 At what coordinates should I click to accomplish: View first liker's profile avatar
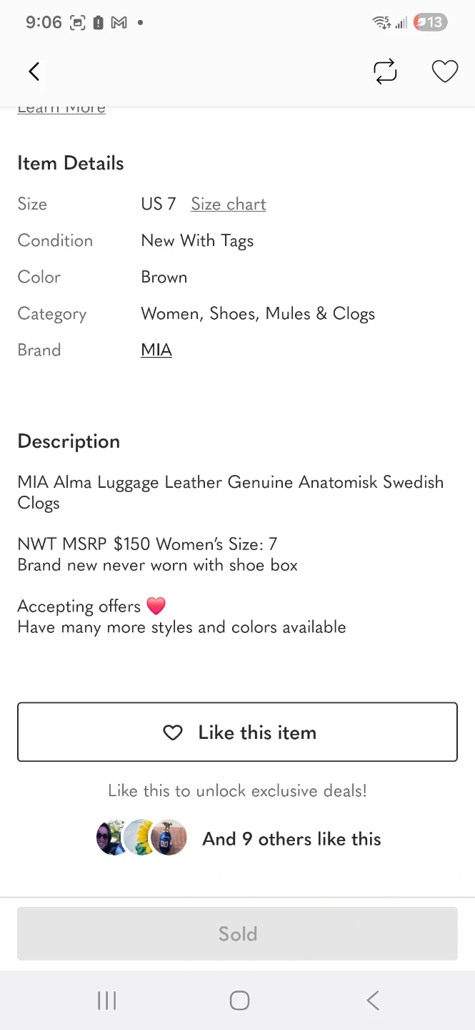point(111,838)
